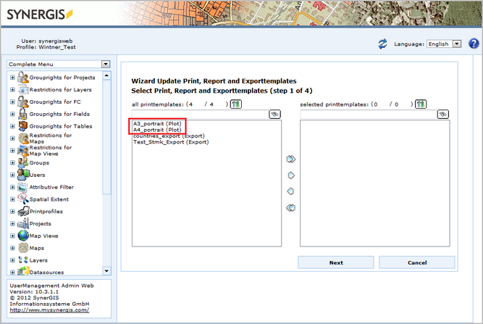Select A4_portrait (Plot) template
The height and width of the screenshot is (324, 483).
pyautogui.click(x=157, y=130)
